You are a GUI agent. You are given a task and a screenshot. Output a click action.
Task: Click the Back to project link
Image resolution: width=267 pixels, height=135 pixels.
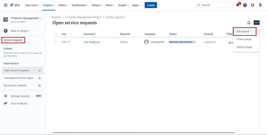point(20,31)
